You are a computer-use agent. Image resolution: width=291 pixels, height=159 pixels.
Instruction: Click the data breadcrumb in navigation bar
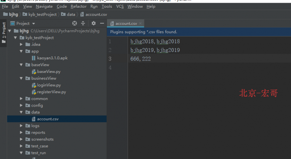pos(71,14)
